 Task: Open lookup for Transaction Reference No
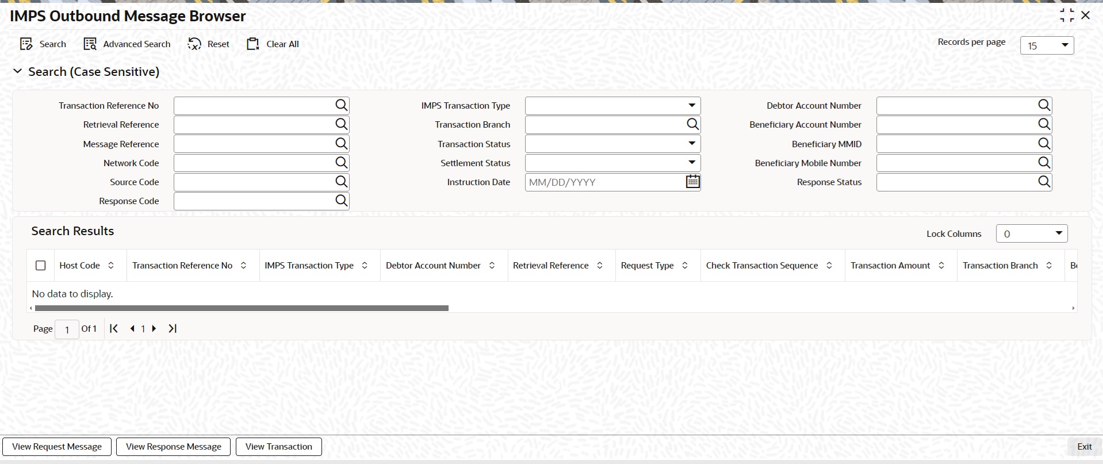342,105
